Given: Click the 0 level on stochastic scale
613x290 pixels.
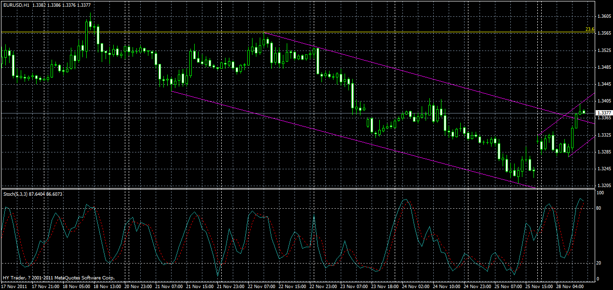Looking at the screenshot, I should coord(598,278).
